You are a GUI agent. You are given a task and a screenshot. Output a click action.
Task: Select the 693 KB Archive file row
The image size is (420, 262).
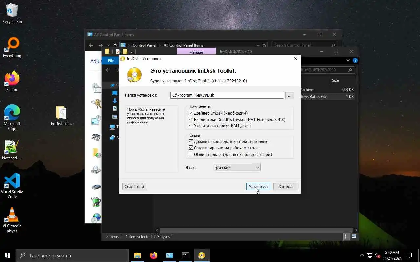click(327, 90)
